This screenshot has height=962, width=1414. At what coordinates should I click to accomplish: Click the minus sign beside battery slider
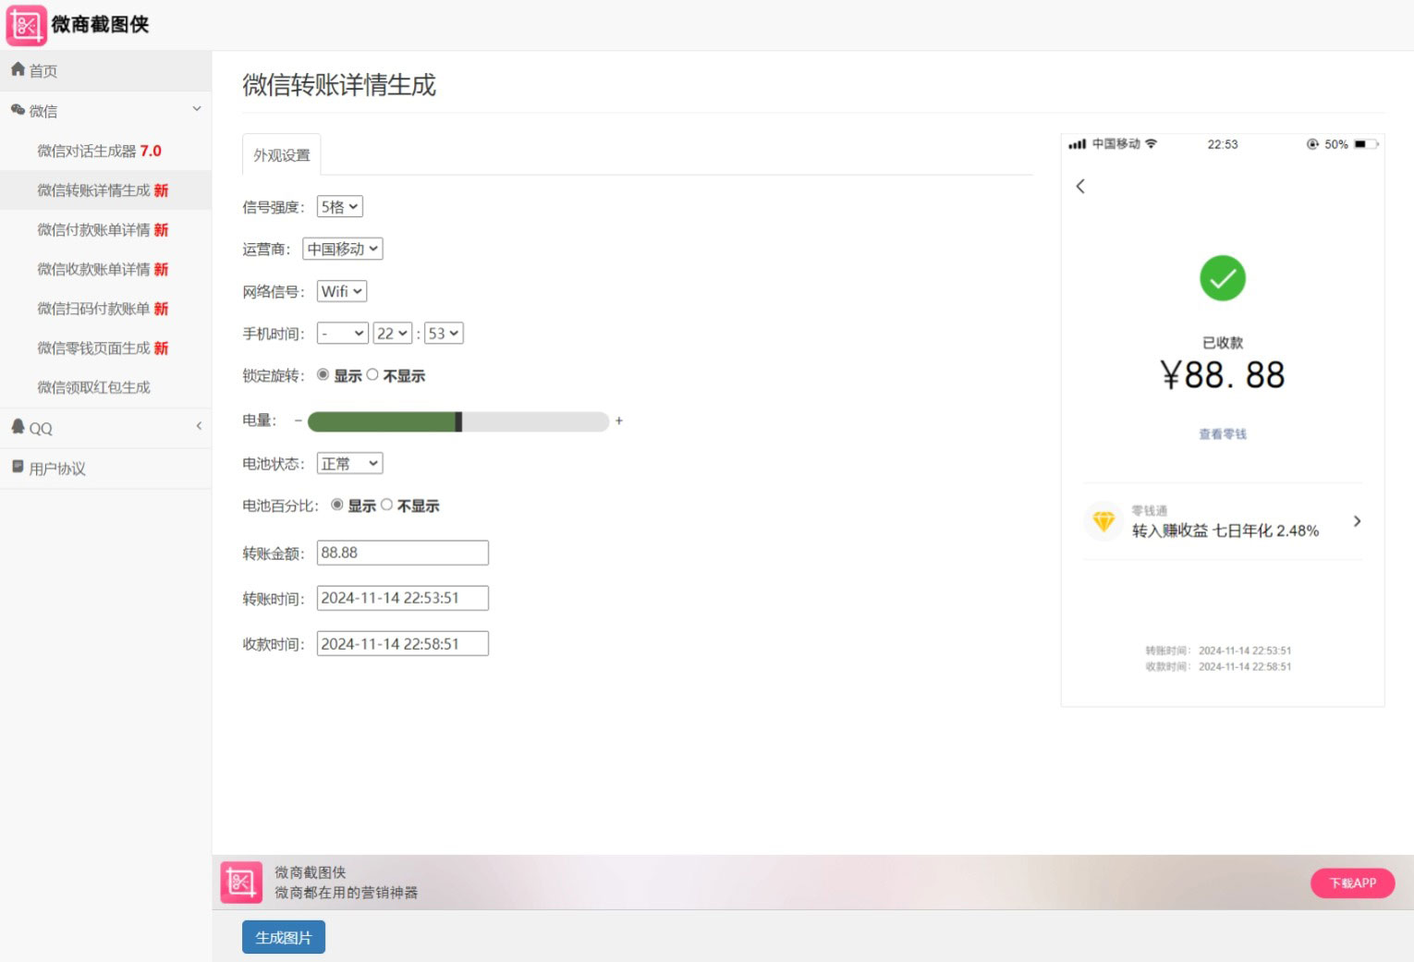tap(299, 420)
